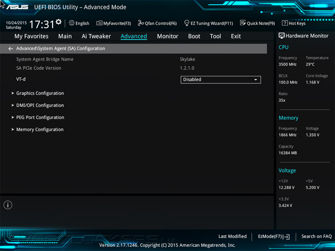Click the Voltage section heading
335x251 pixels.
tap(287, 171)
